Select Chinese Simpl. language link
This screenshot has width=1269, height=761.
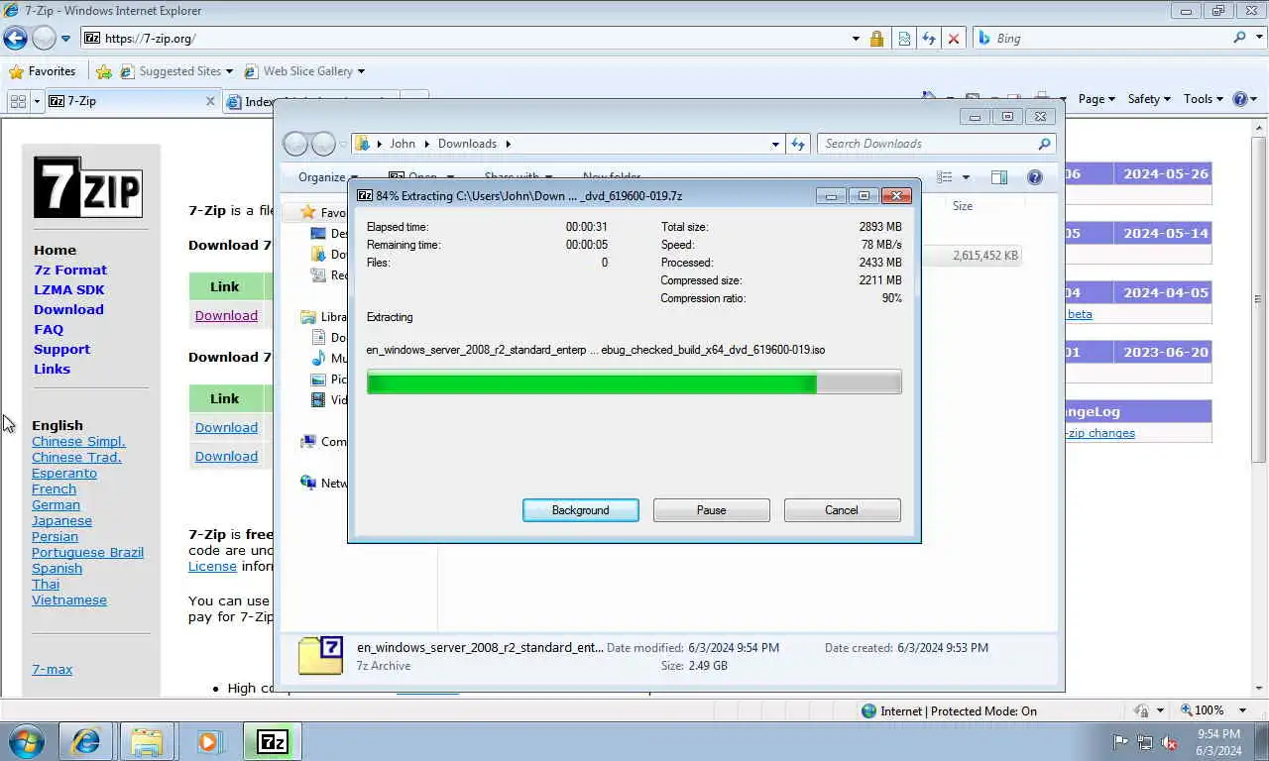(x=78, y=442)
